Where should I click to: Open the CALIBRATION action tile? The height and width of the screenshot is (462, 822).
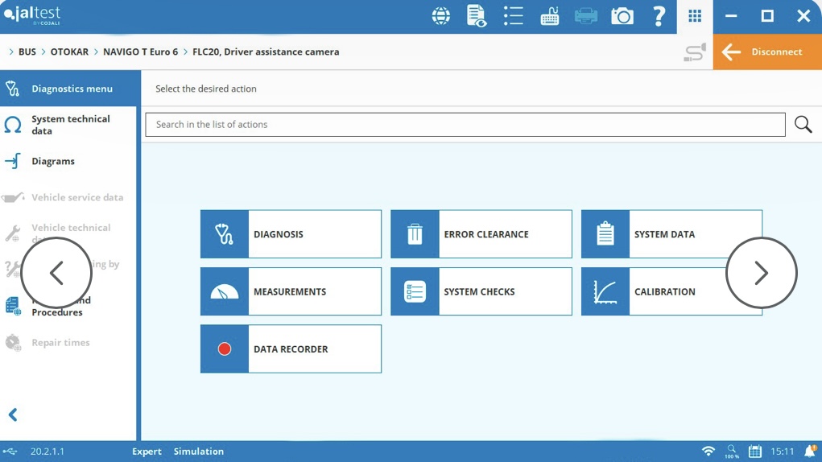tap(671, 291)
